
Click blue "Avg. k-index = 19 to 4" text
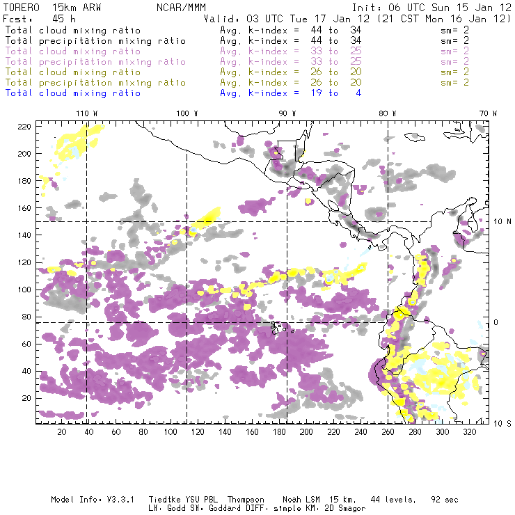(x=291, y=93)
